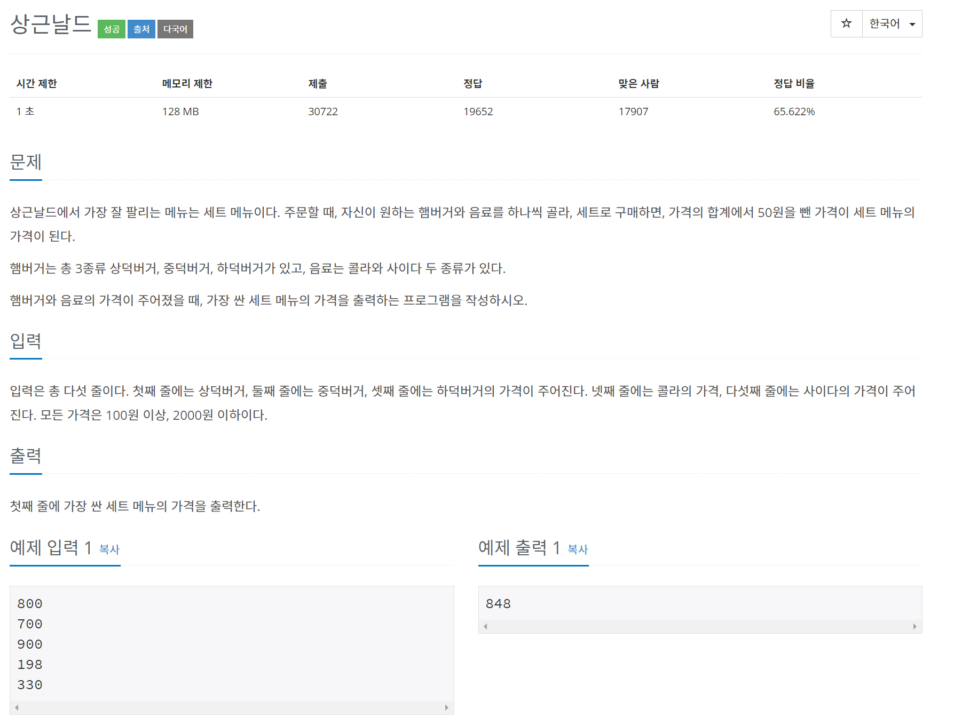Click the percentage 65.622%

click(x=794, y=111)
